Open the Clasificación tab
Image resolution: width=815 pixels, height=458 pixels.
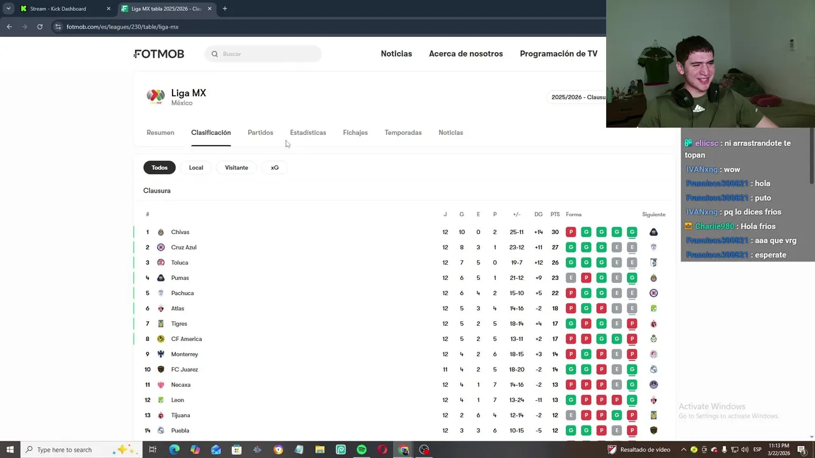click(211, 132)
